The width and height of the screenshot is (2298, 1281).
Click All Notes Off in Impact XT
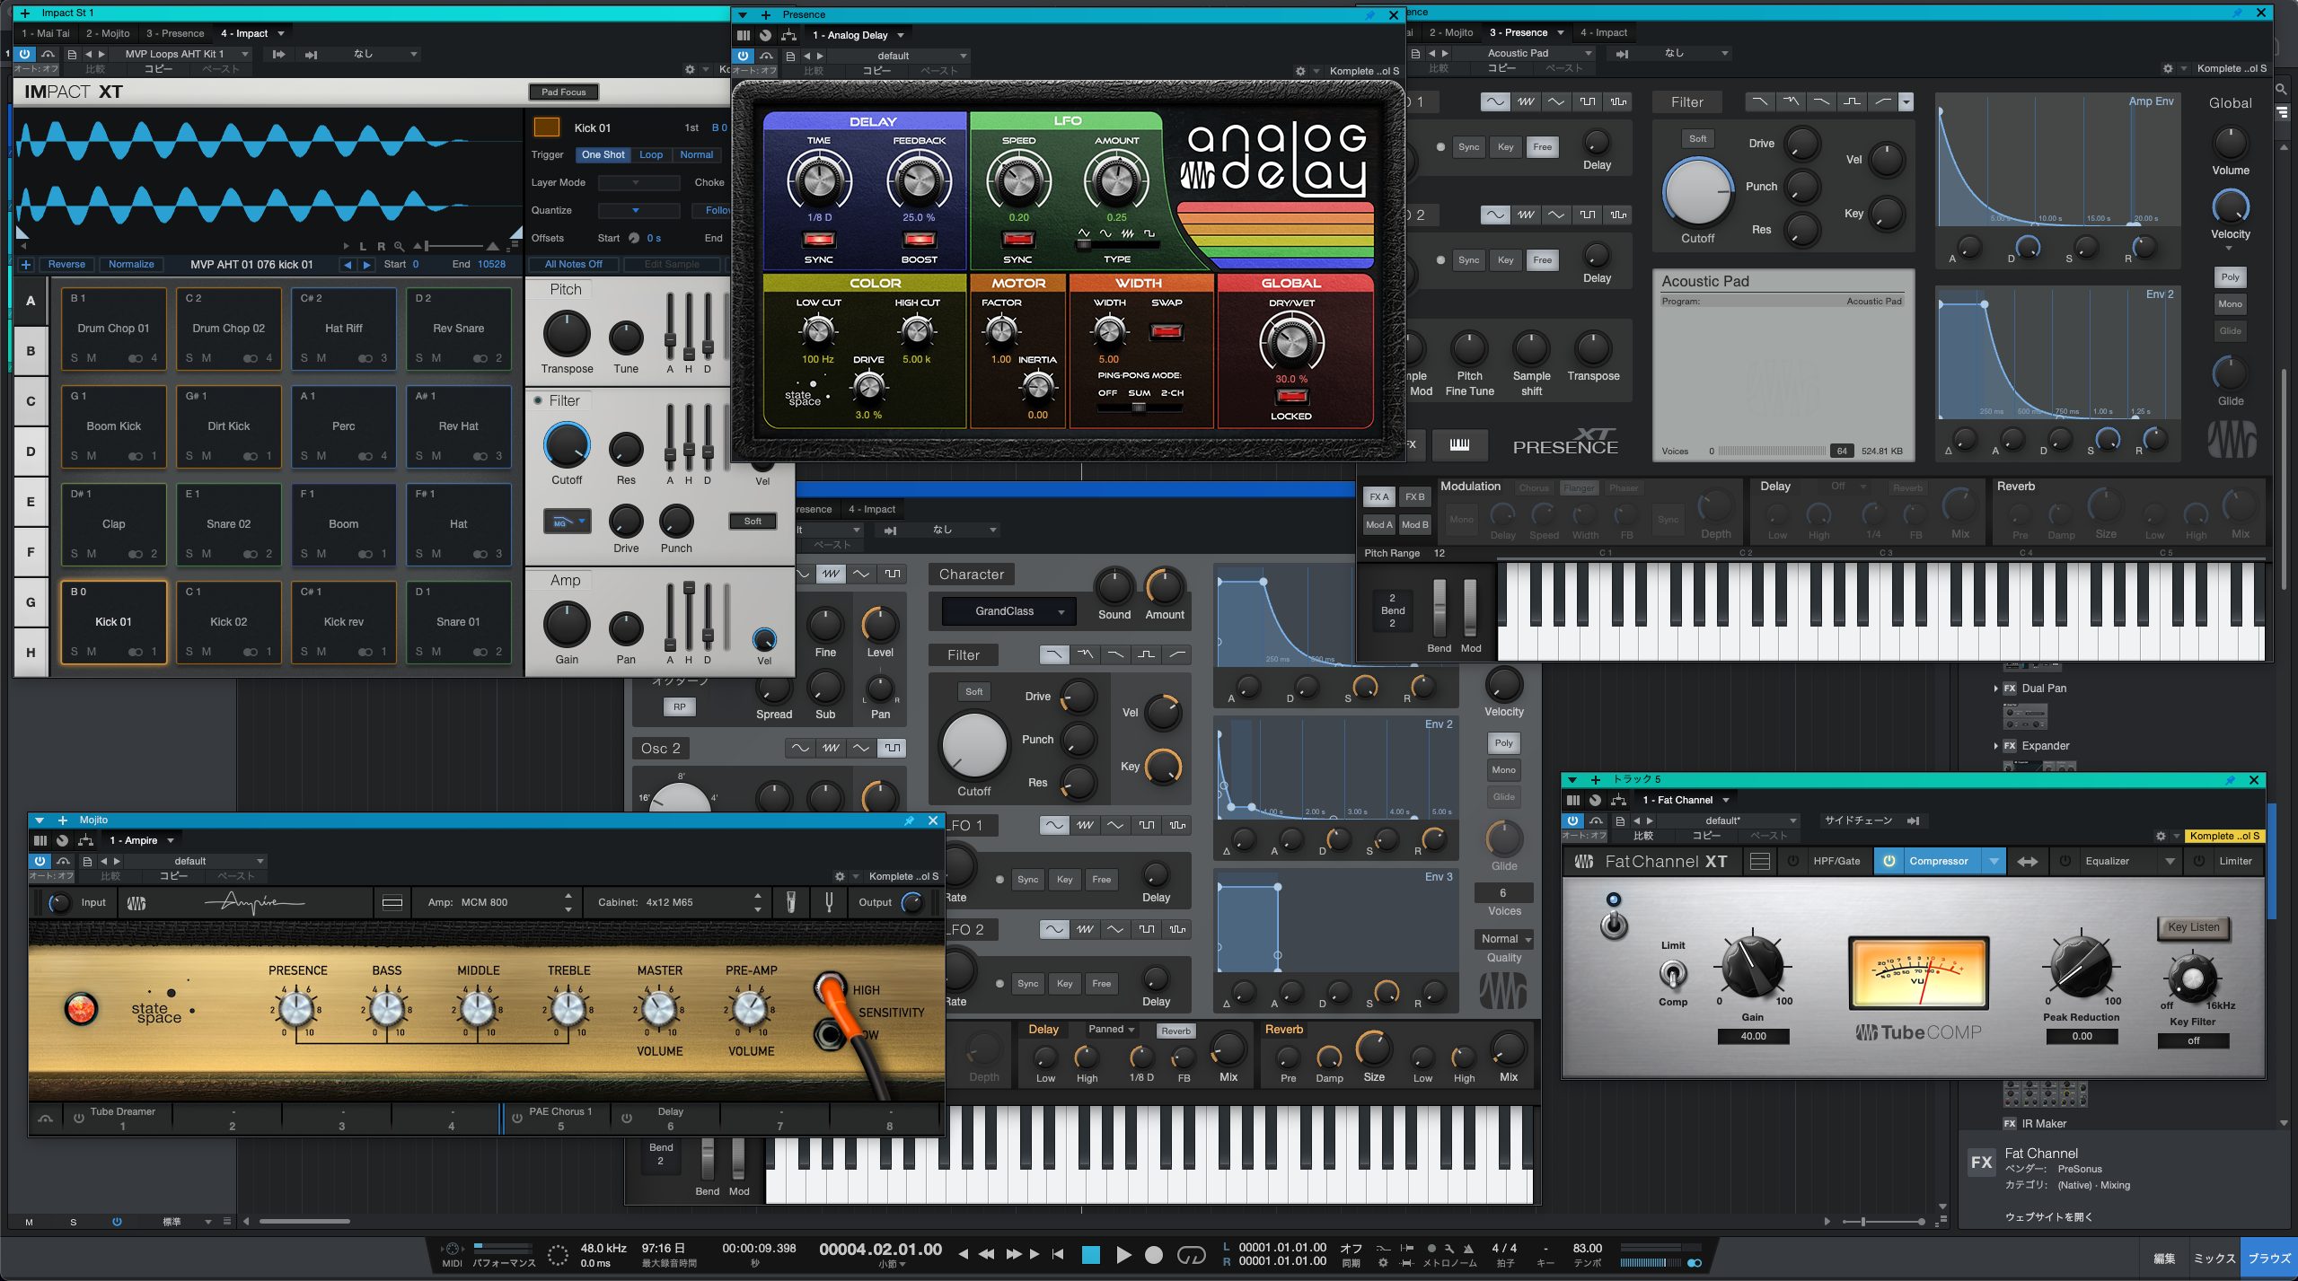[x=573, y=264]
